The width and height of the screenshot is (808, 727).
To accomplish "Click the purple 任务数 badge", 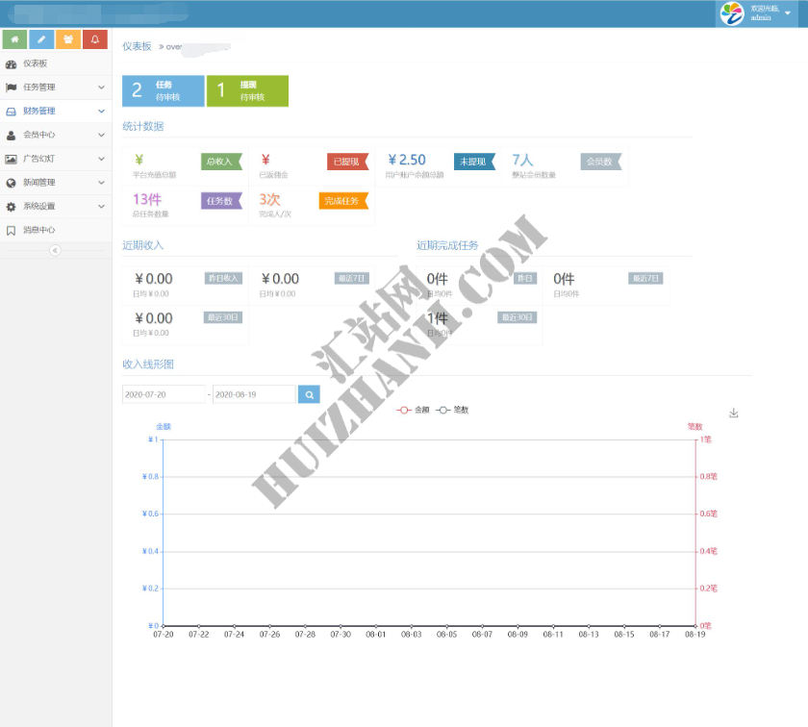I will [221, 201].
